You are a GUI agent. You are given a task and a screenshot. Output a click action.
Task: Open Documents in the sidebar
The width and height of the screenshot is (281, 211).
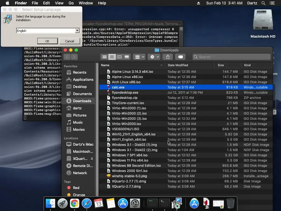click(79, 94)
